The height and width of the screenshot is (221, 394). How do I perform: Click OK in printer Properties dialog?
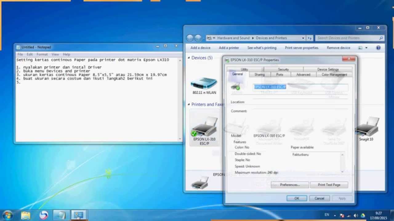pos(297,198)
